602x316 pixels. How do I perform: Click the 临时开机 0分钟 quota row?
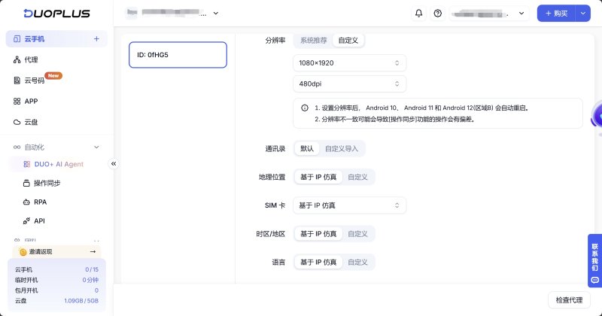pyautogui.click(x=57, y=280)
